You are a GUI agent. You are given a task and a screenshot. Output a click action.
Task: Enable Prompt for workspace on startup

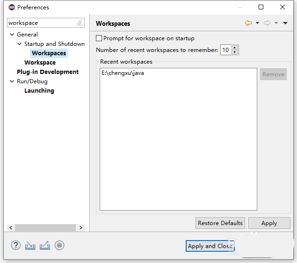[99, 38]
